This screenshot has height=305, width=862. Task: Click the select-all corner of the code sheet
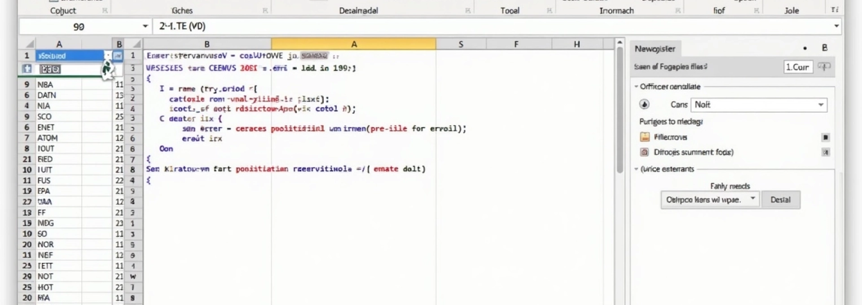coord(137,44)
